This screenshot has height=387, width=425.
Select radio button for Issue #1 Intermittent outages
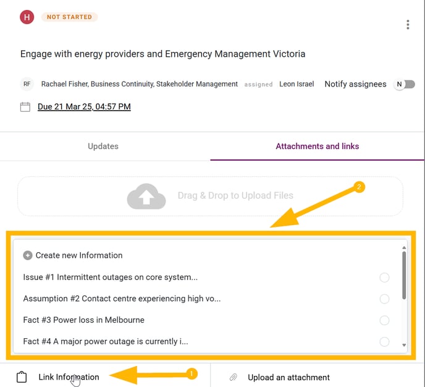[384, 278]
